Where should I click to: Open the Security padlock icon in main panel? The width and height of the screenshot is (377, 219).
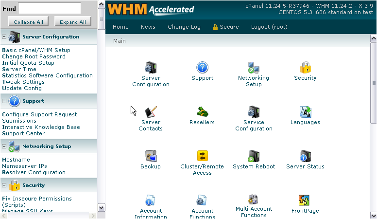point(305,68)
